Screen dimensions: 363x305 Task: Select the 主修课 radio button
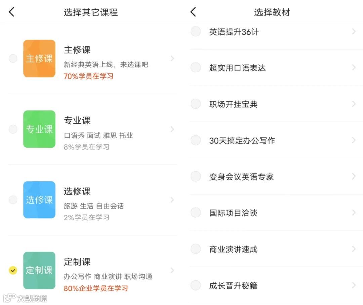coord(13,58)
